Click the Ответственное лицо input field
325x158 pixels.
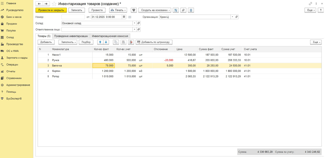coord(97,29)
